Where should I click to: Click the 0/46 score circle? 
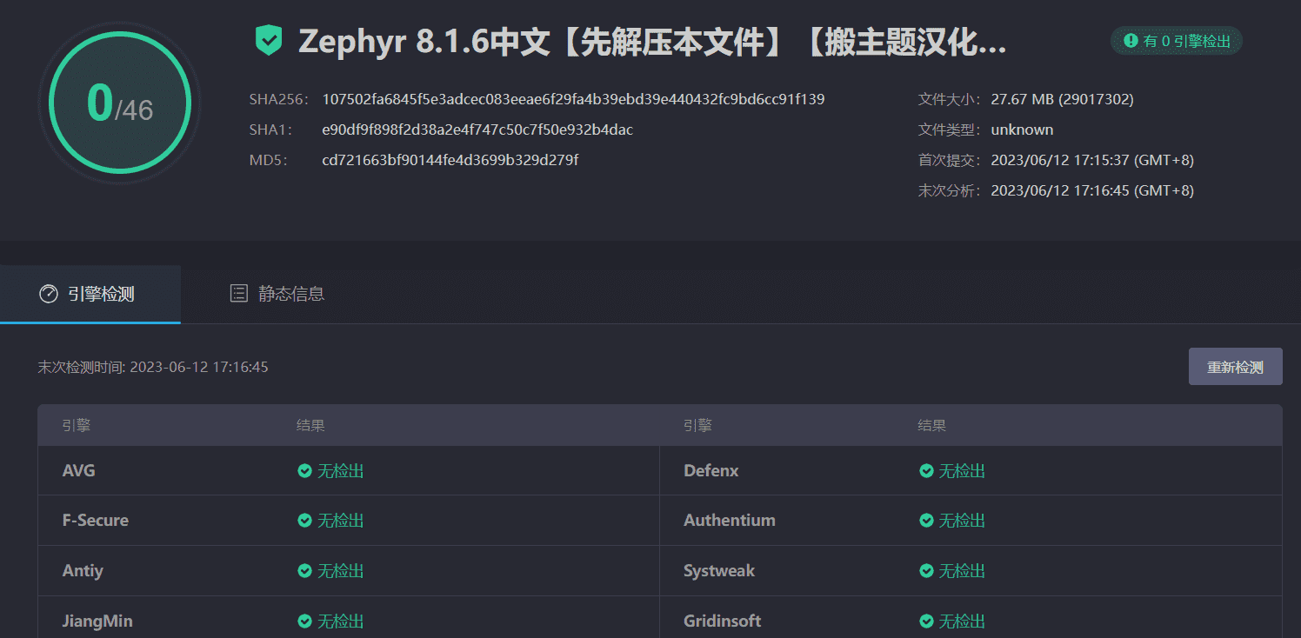120,103
